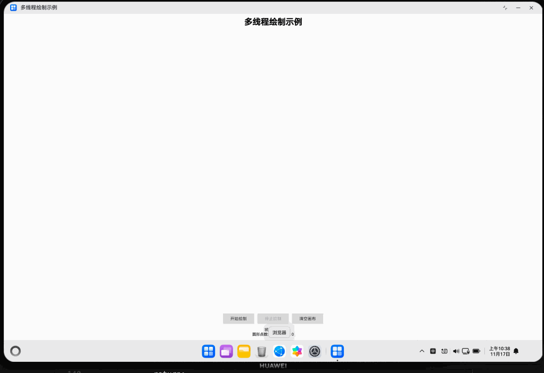Expand hidden tray icons with chevron
This screenshot has height=373, width=544.
(422, 351)
